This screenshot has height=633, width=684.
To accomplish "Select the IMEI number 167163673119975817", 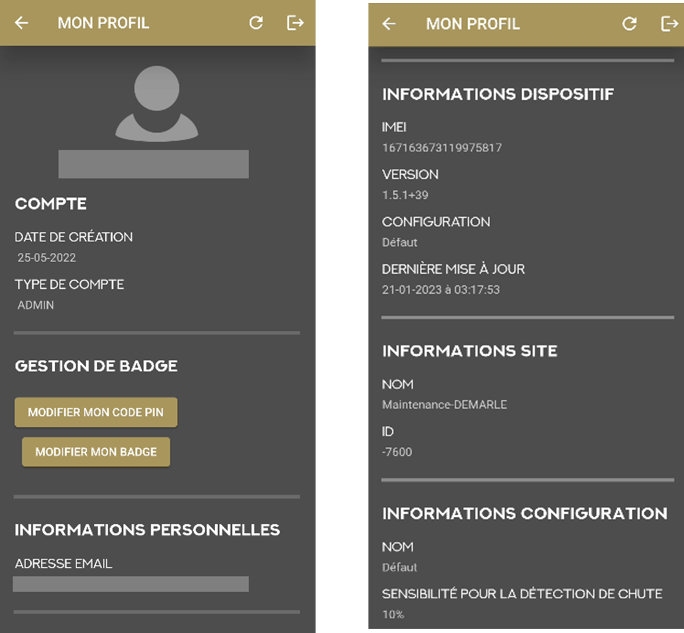I will click(441, 148).
